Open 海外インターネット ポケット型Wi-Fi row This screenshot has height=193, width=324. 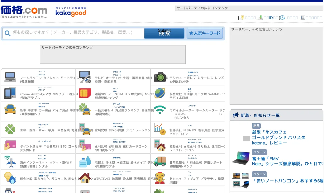46,162
